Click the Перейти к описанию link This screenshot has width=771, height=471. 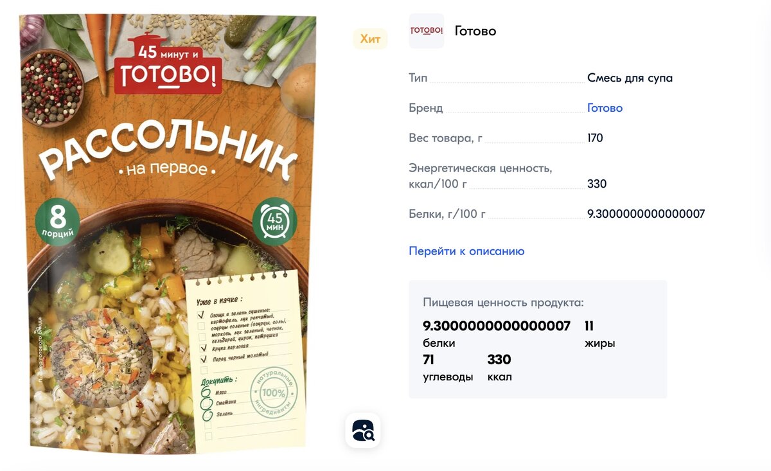(466, 251)
